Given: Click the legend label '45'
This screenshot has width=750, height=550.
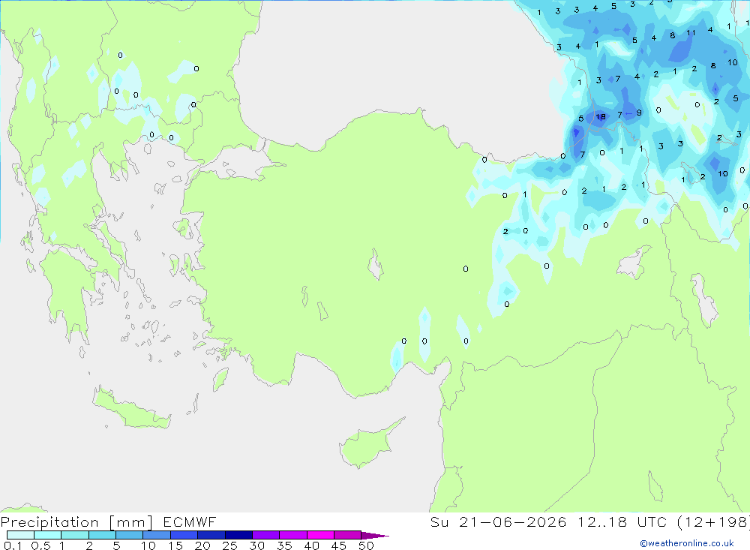Looking at the screenshot, I should pyautogui.click(x=339, y=545).
